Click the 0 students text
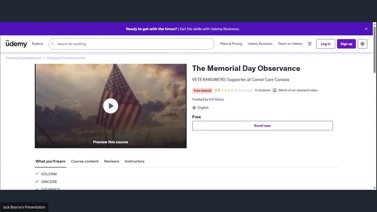Image resolution: width=377 pixels, height=212 pixels. [x=263, y=90]
